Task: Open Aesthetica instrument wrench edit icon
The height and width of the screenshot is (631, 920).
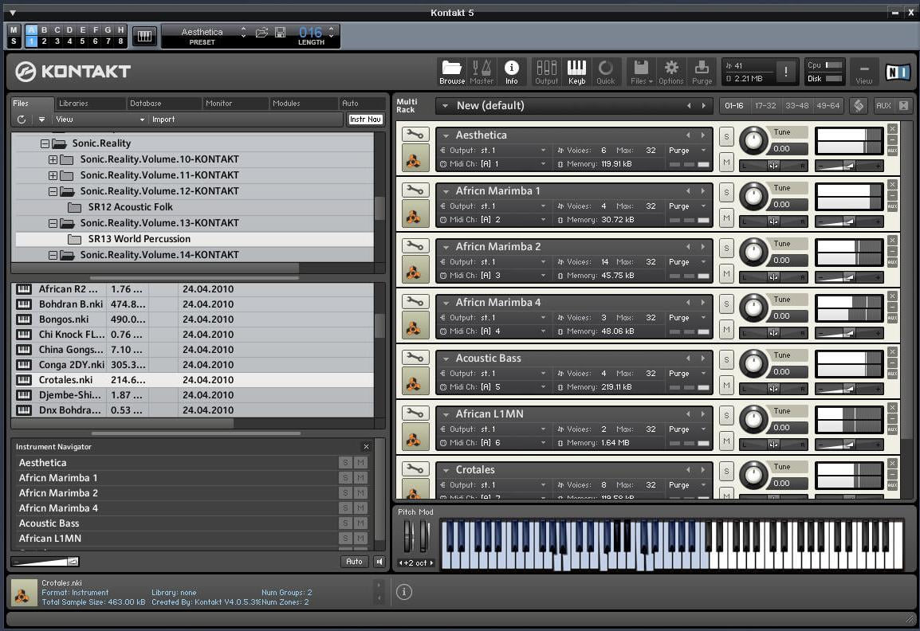Action: (x=415, y=135)
